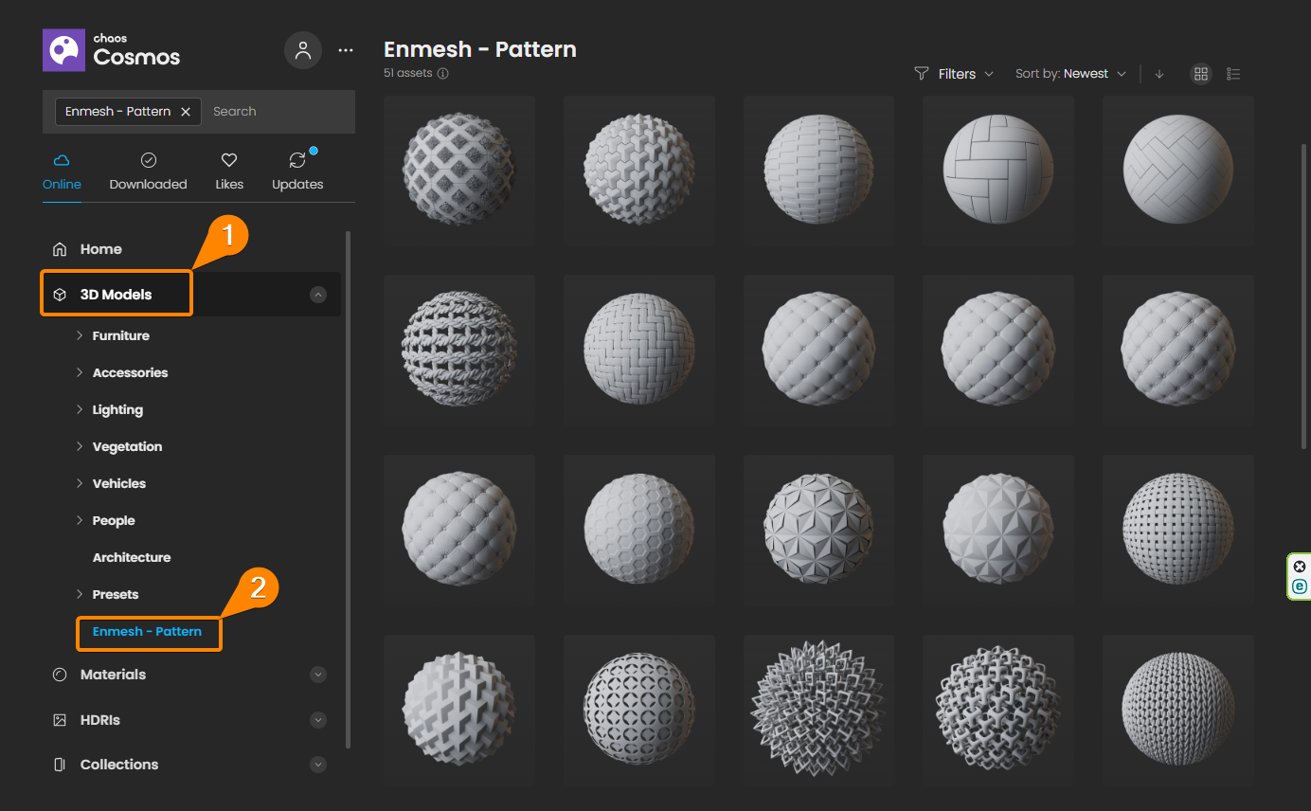Click the Collections icon in sidebar
Screen dimensions: 1311x811
[59, 764]
